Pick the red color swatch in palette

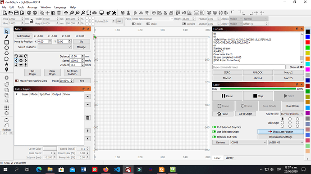pos(307,42)
